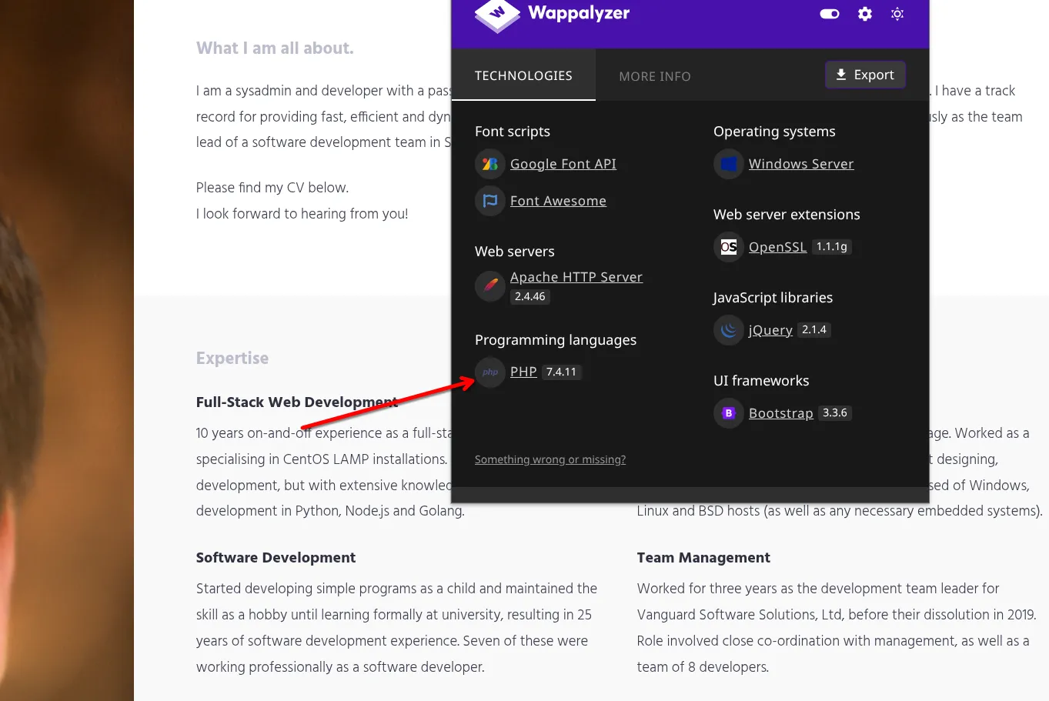Click the Font Awesome flag icon

coord(490,201)
